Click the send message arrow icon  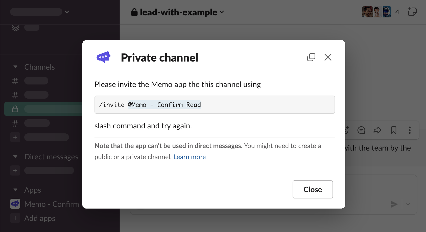tap(394, 204)
